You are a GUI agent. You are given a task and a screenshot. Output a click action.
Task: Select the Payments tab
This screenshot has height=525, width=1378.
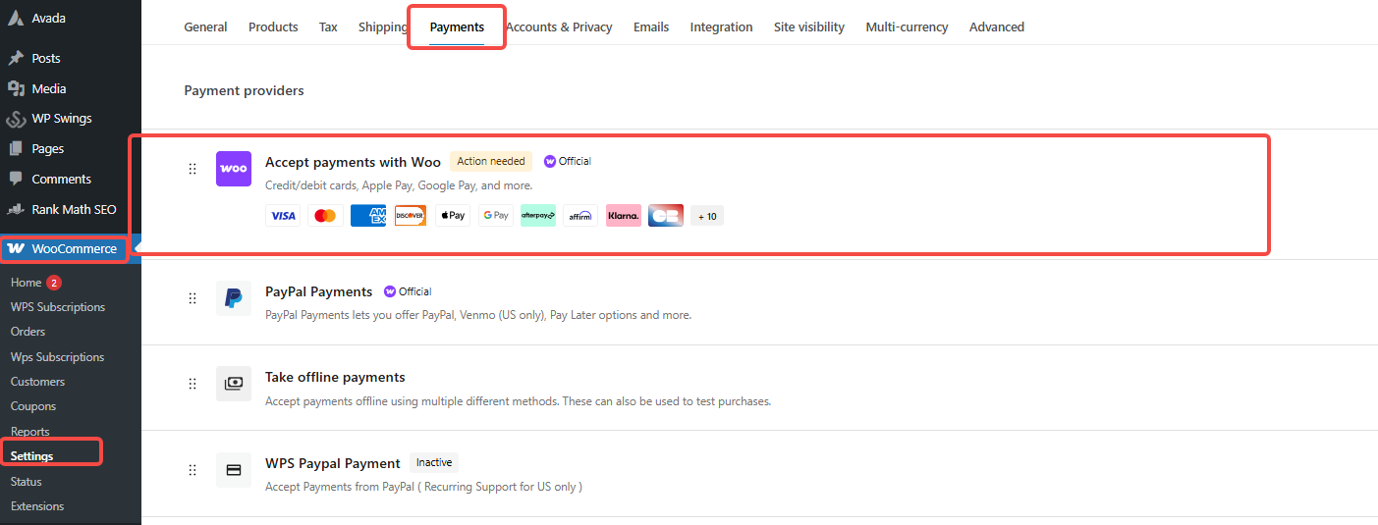[x=457, y=27]
